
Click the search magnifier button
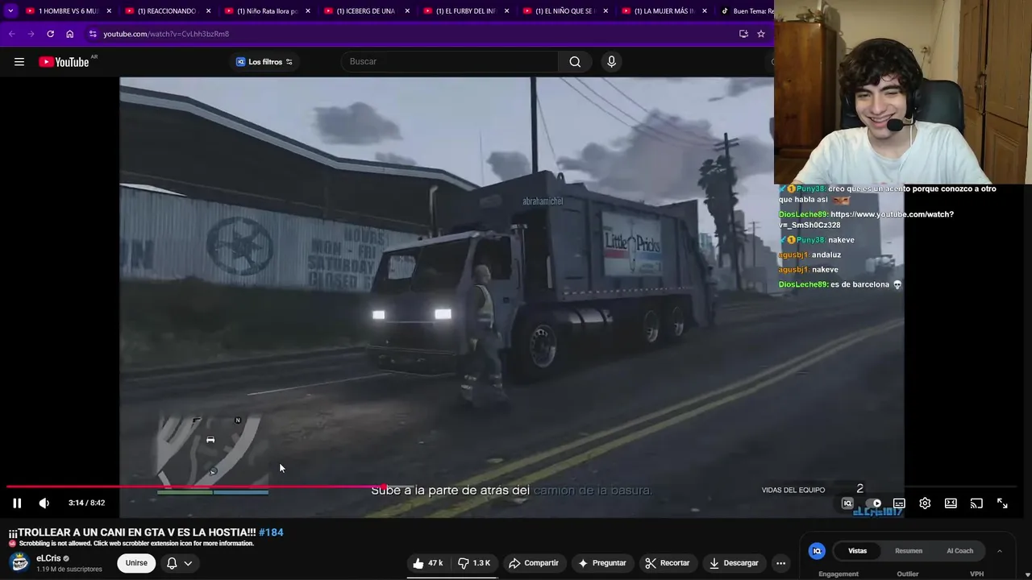point(575,62)
